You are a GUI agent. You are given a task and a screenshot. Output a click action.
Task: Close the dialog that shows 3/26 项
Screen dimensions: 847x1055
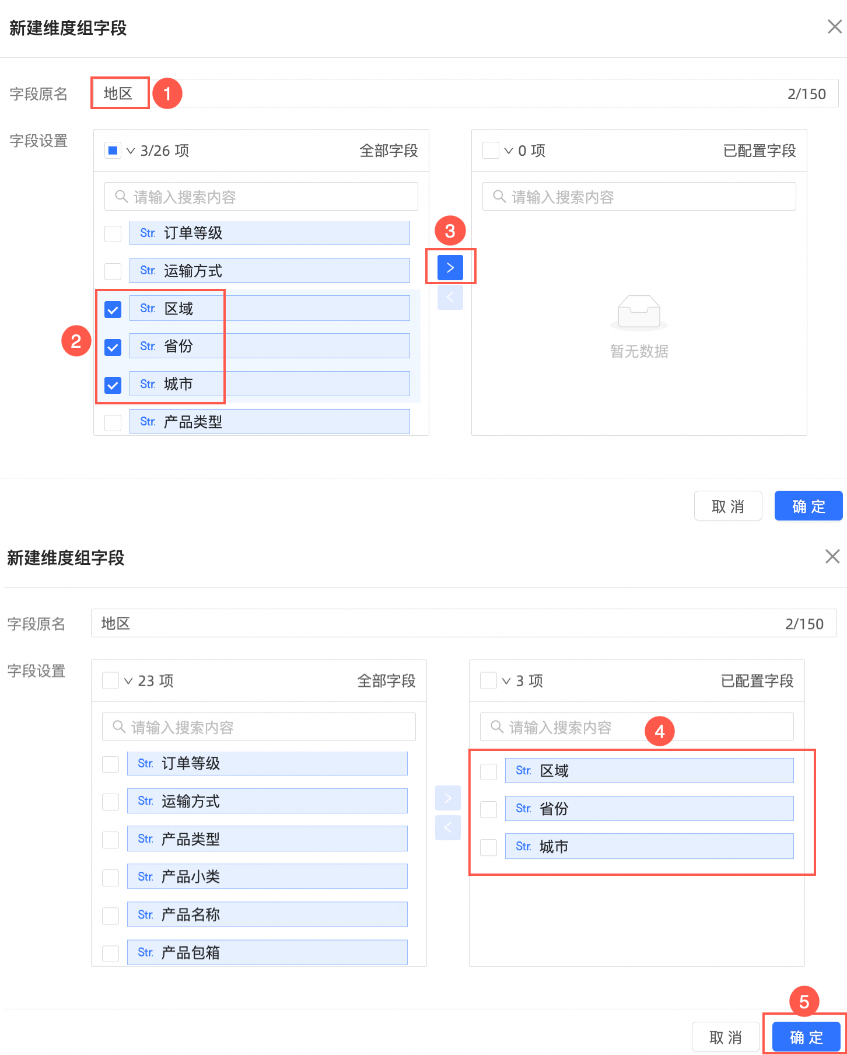click(834, 27)
